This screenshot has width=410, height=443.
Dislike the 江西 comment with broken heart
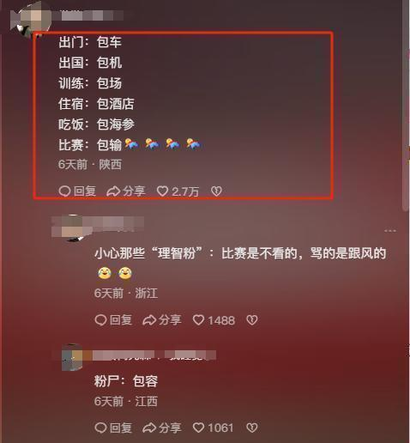click(252, 428)
